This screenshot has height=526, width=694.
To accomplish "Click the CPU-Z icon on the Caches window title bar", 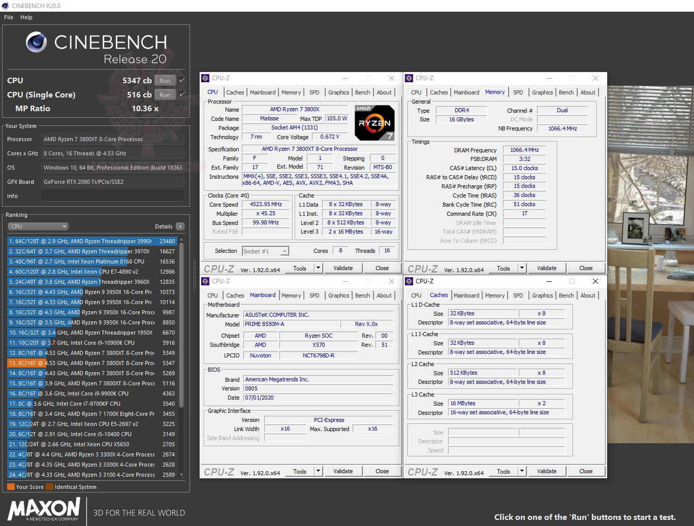I will (409, 281).
